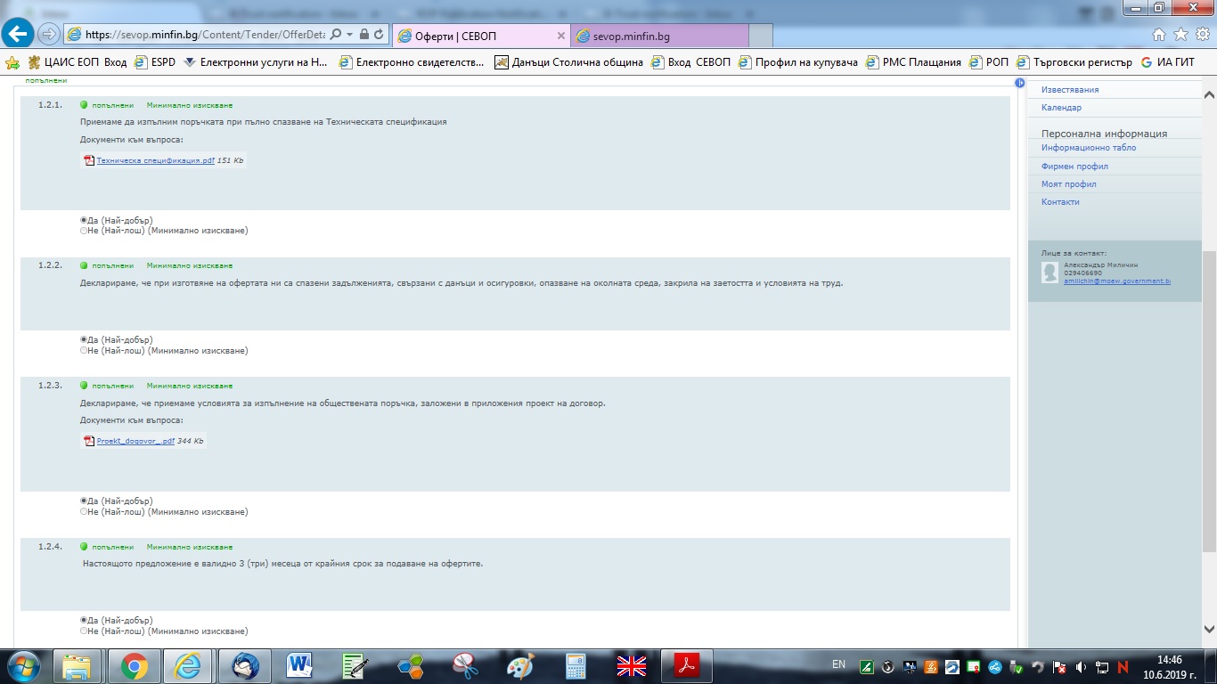Open Favorites via the star icon
Screen dimensions: 1217x684
click(x=1180, y=34)
